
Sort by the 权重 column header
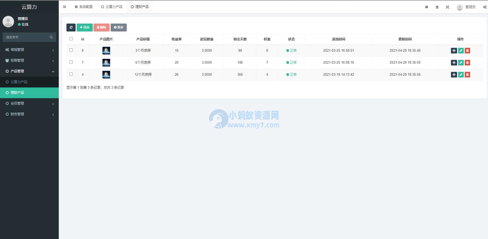click(267, 39)
